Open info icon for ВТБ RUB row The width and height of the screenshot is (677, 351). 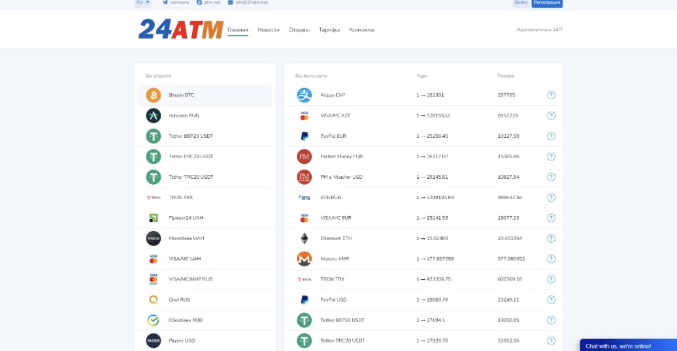[x=551, y=198]
